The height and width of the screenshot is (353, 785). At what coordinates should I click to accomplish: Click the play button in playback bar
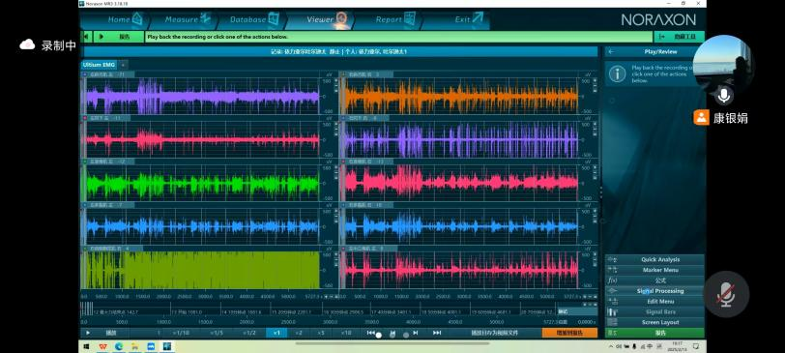click(x=88, y=333)
